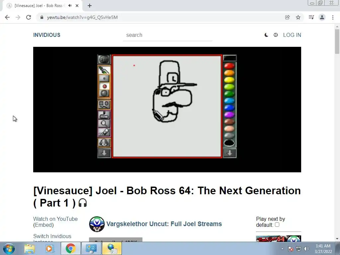The image size is (340, 255).
Task: Click the INVIDIOUS home link
Action: [x=46, y=35]
